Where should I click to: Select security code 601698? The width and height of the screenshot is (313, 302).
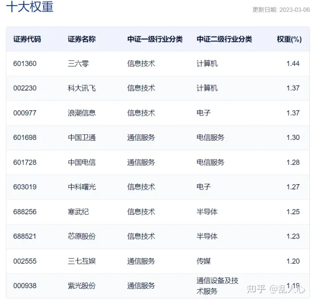(x=25, y=138)
